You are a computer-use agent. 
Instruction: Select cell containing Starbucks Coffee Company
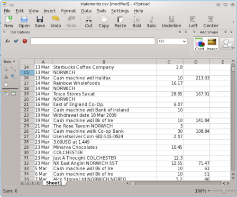(104, 67)
